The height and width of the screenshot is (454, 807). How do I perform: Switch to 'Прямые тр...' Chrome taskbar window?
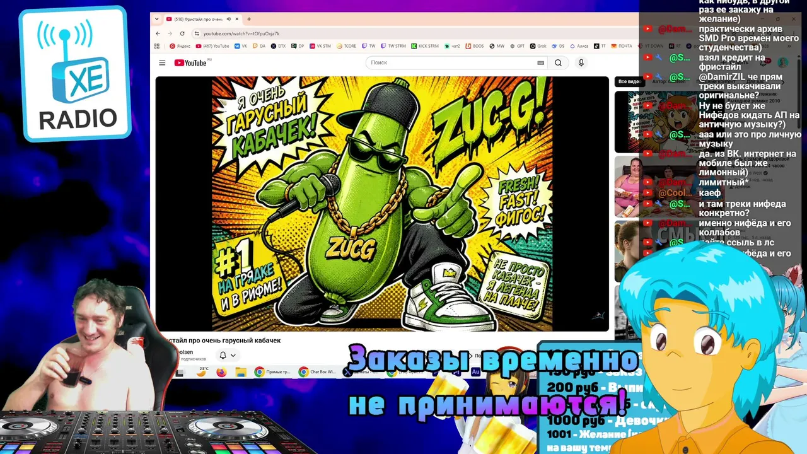coord(273,372)
